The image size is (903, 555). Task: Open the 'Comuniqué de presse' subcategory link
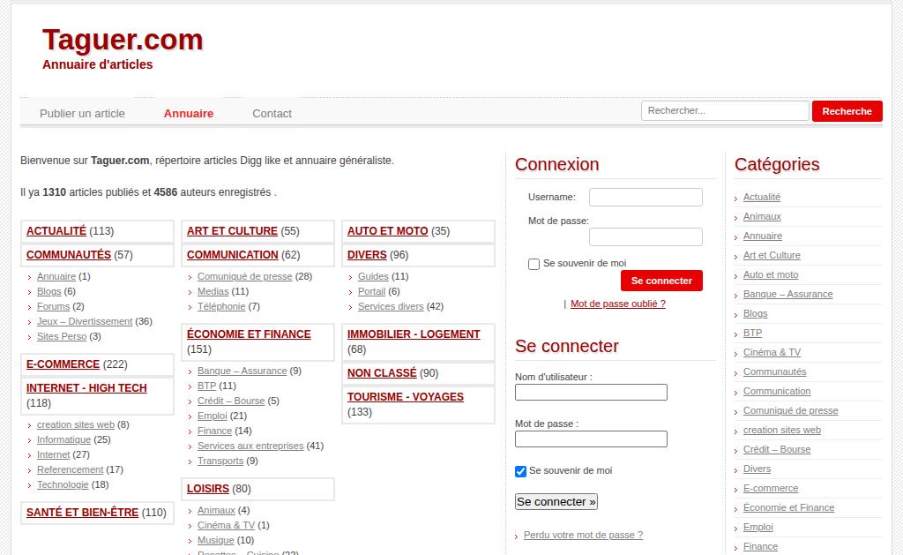(x=245, y=277)
